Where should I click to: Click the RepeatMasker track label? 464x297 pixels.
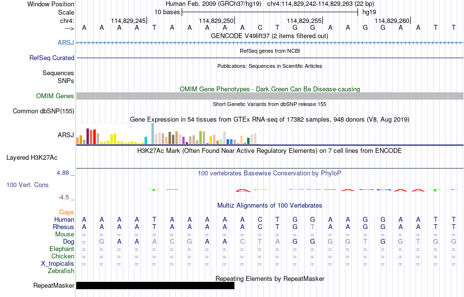[x=54, y=286]
